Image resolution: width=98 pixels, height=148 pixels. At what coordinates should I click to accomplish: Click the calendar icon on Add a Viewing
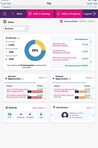(30, 14)
